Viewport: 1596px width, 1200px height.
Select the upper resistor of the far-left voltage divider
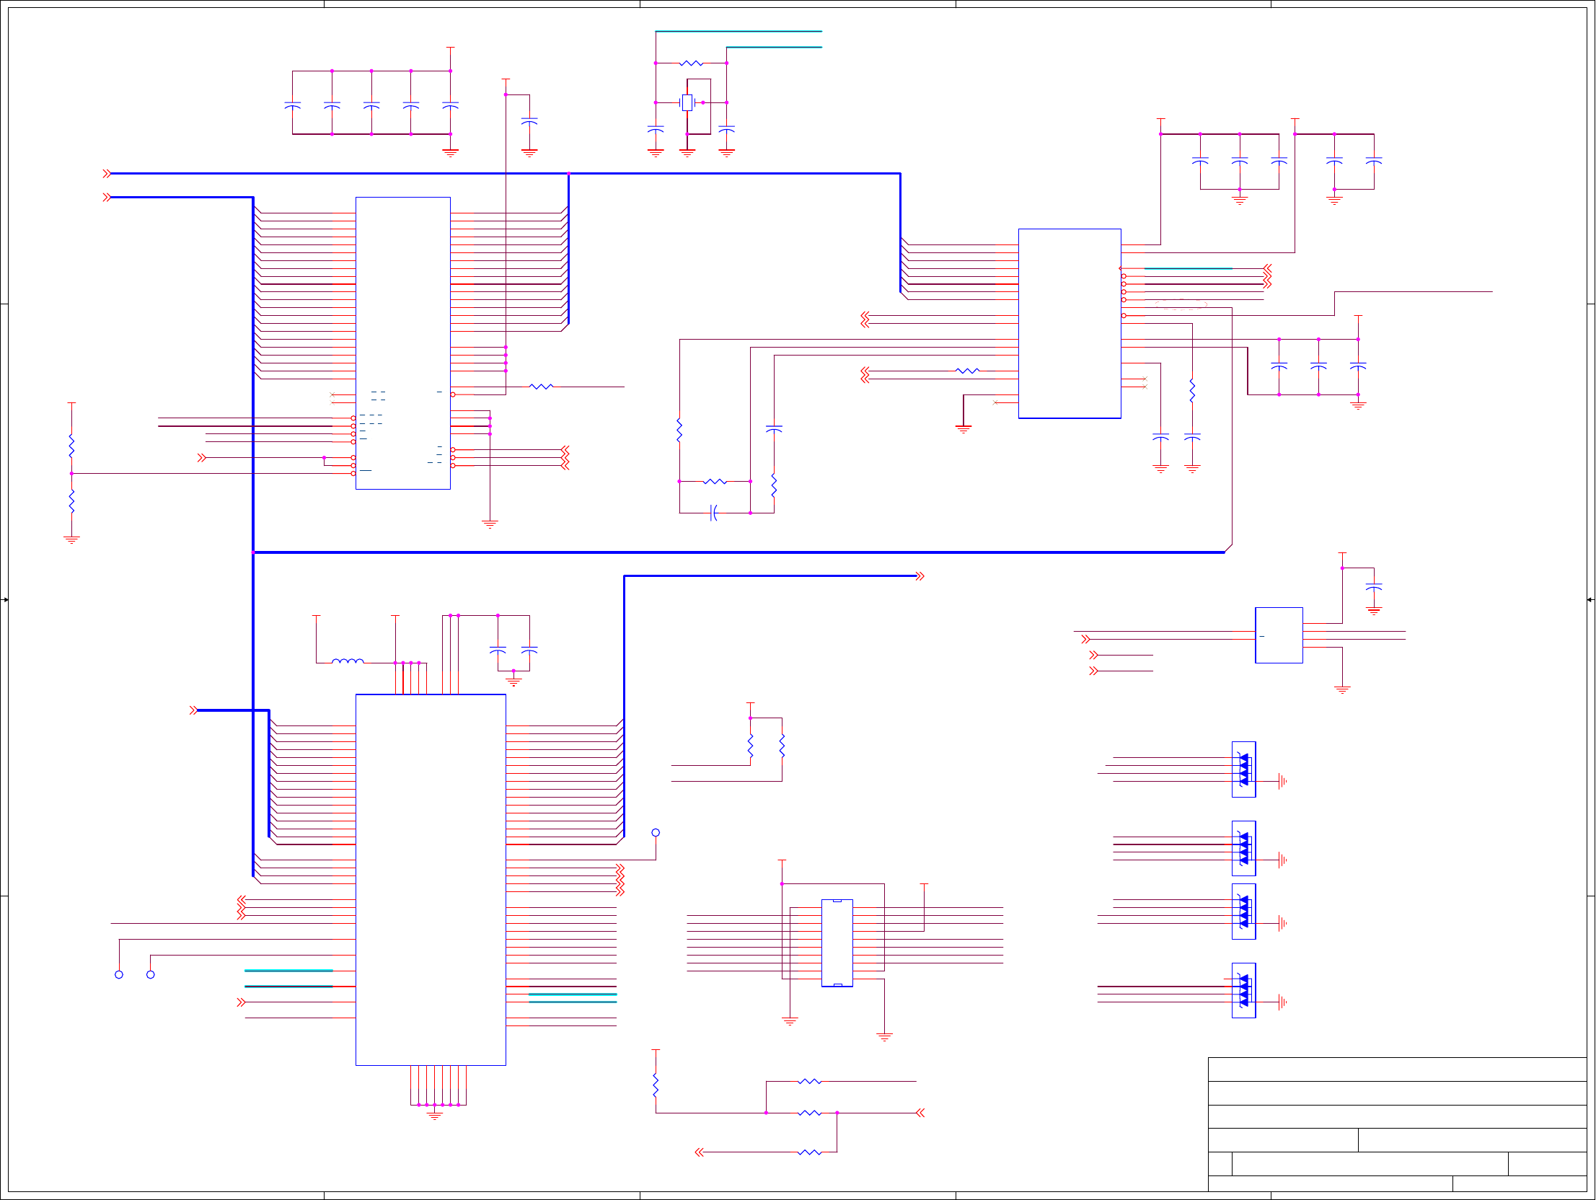tap(71, 446)
